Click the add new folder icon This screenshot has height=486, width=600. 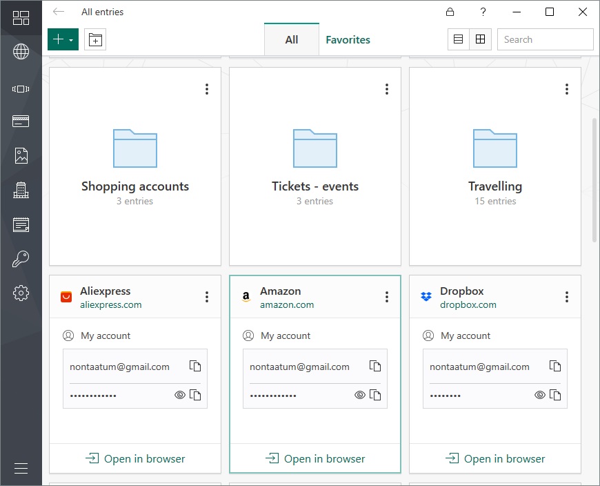tap(95, 40)
